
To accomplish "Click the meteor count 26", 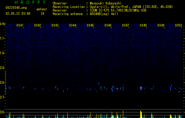I will pyautogui.click(x=43, y=14).
